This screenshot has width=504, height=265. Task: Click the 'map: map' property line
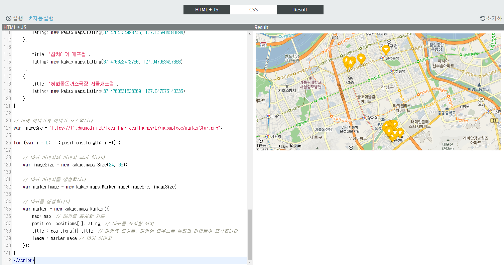click(69, 216)
